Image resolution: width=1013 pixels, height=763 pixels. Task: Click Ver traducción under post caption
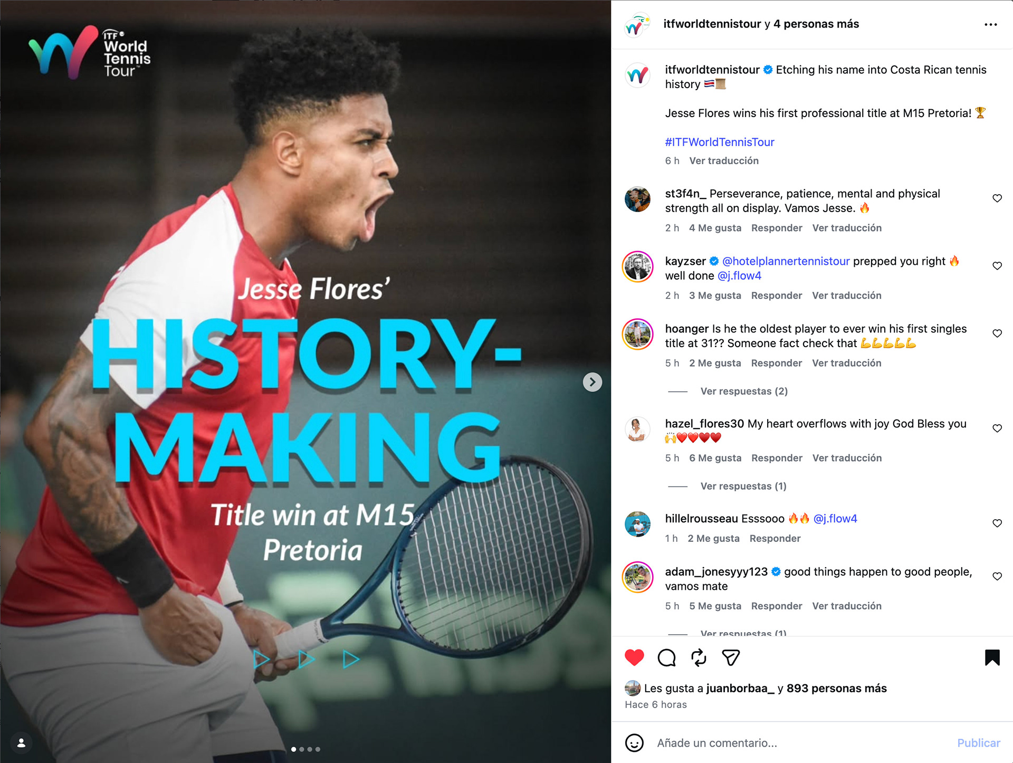click(723, 160)
